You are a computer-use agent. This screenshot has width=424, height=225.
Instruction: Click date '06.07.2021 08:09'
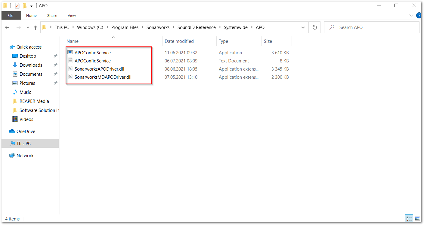(181, 61)
